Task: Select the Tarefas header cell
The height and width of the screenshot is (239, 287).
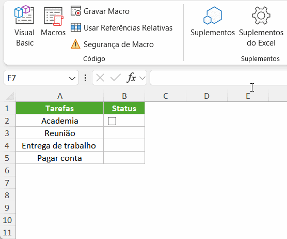Action: [60, 108]
